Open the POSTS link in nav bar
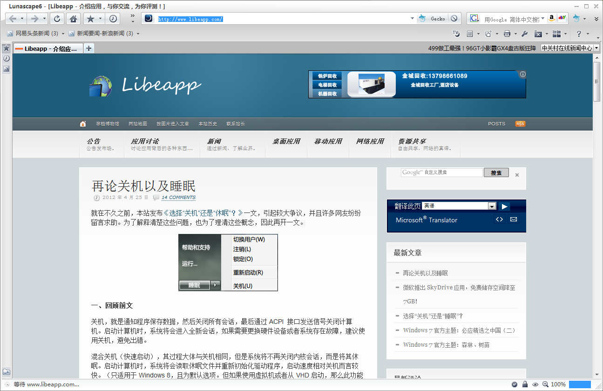This screenshot has width=603, height=391. click(496, 124)
